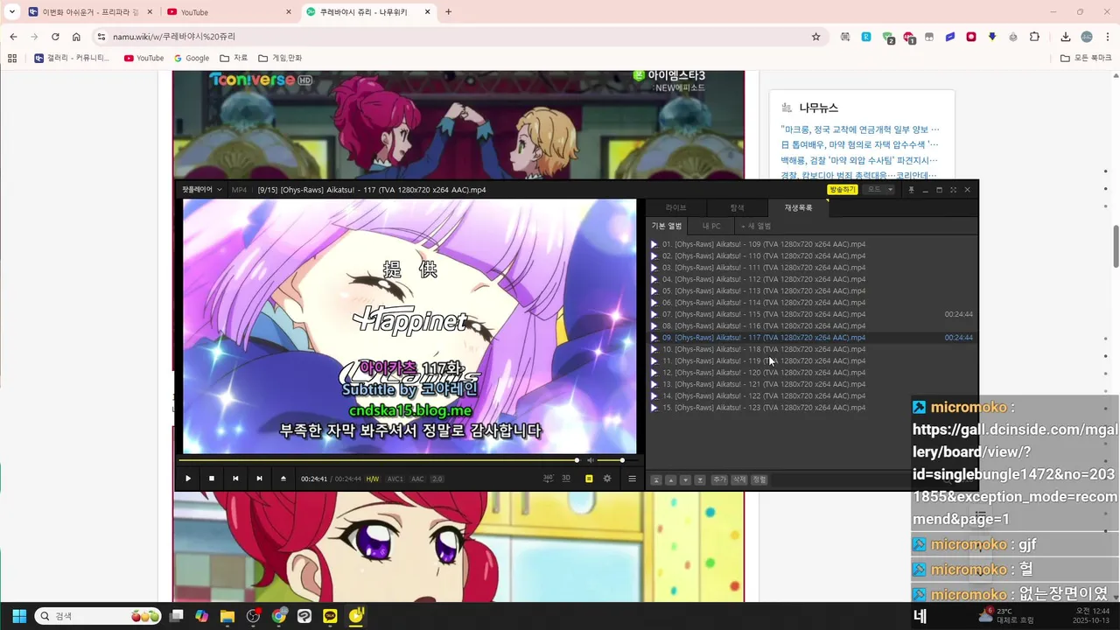Screen dimensions: 1120x630
Task: Open the Chrome apps grid icon
Action: 12,58
